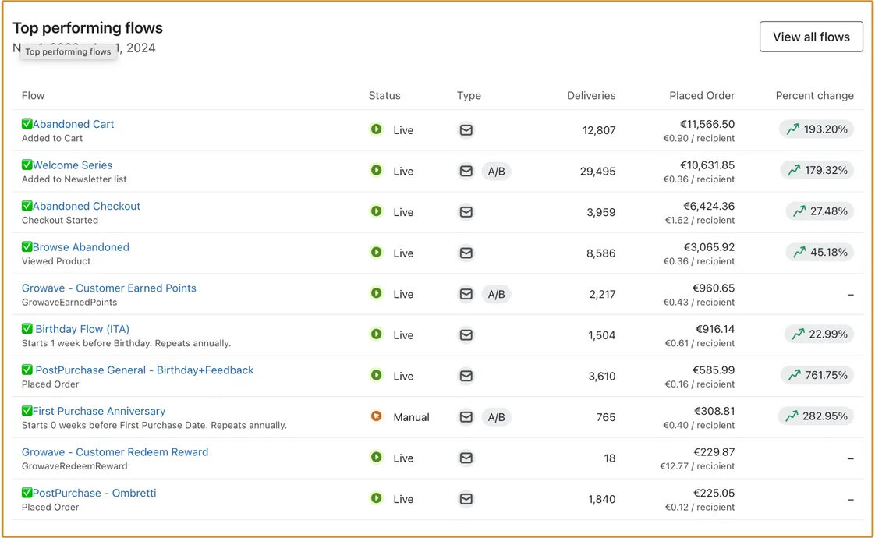The image size is (875, 538).
Task: Open PostPurchase General - Birthday+Feedback flow
Action: pos(144,370)
